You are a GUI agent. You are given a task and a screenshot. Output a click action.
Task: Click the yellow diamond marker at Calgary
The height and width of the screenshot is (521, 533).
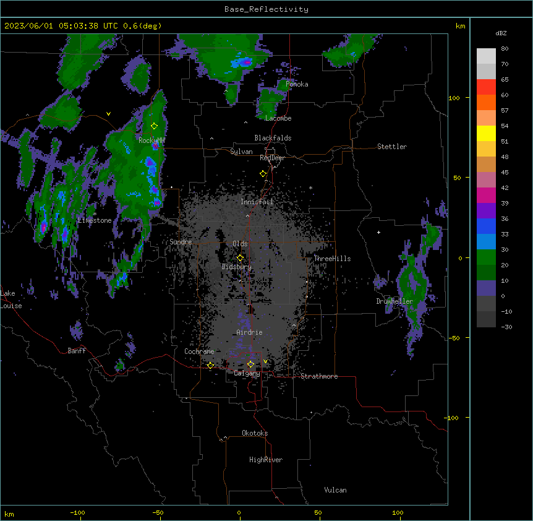[x=250, y=364]
